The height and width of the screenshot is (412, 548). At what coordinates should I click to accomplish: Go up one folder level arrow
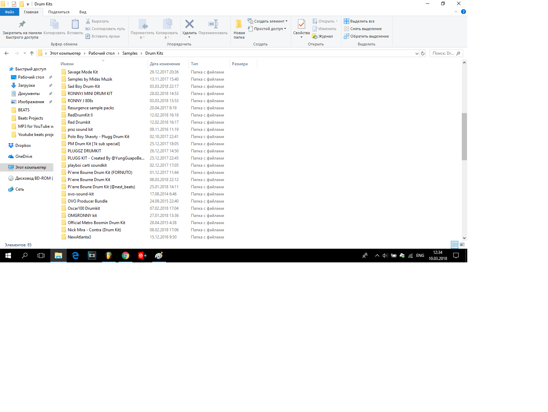tap(32, 53)
